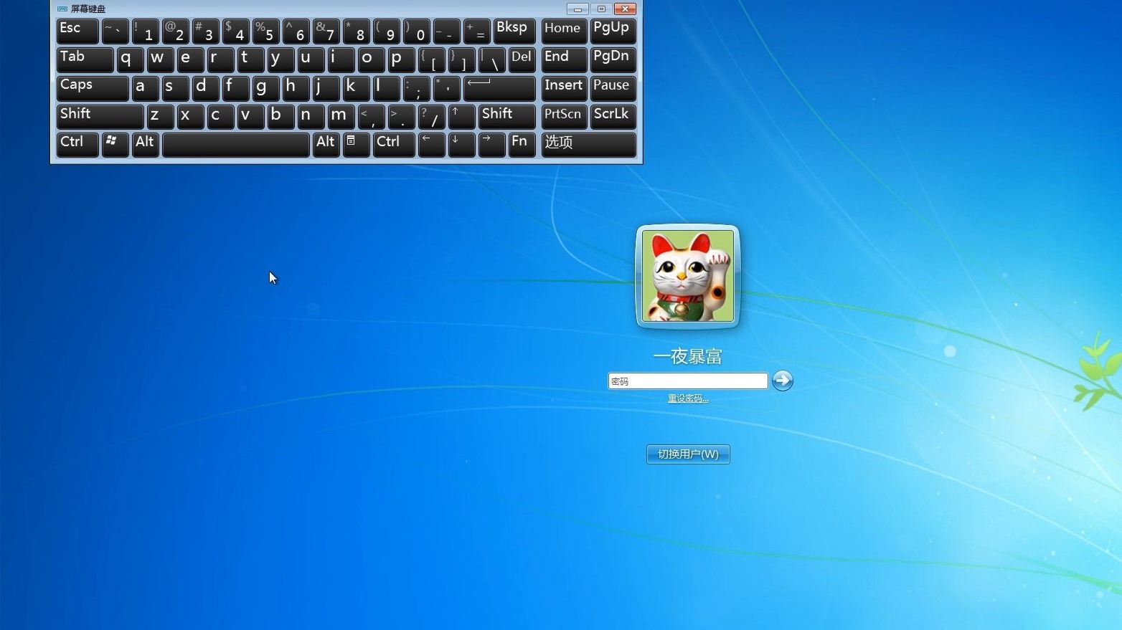Open the 重设密码 password reset link
The width and height of the screenshot is (1122, 630).
[687, 398]
